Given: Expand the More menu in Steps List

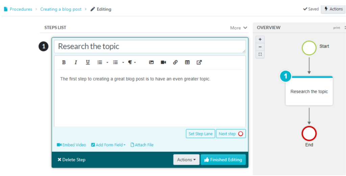Looking at the screenshot, I should point(239,28).
